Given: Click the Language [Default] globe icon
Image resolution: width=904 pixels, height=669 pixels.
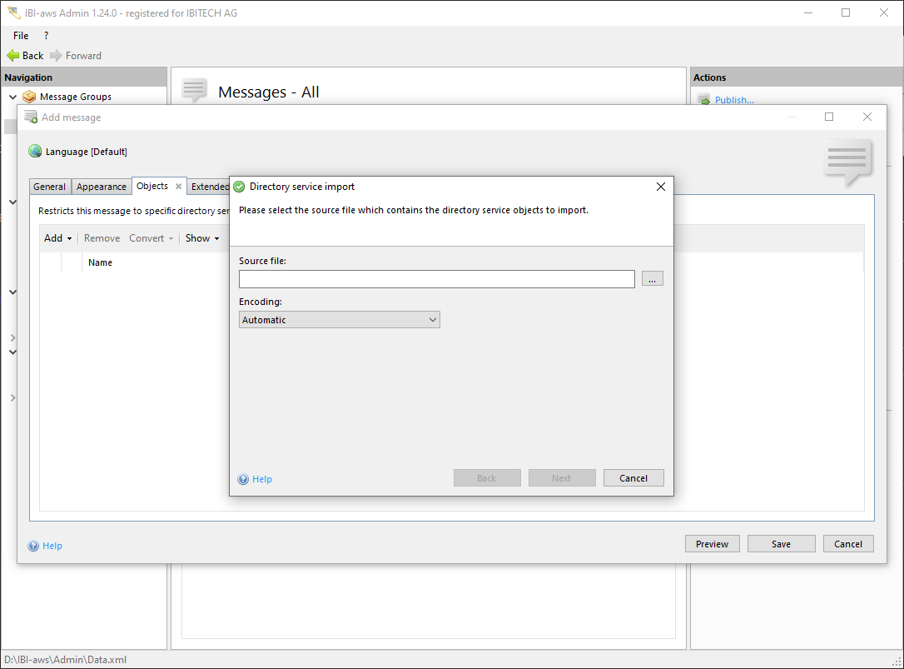Looking at the screenshot, I should coord(35,152).
